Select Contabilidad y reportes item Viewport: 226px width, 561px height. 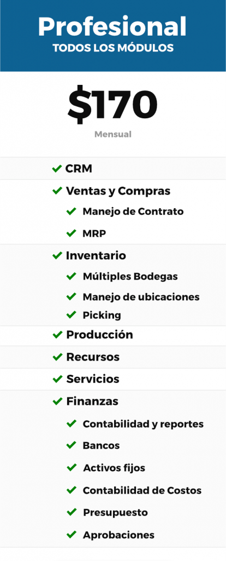pos(143,424)
